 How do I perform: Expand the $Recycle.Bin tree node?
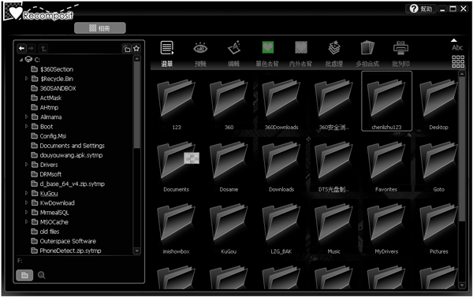pyautogui.click(x=26, y=79)
